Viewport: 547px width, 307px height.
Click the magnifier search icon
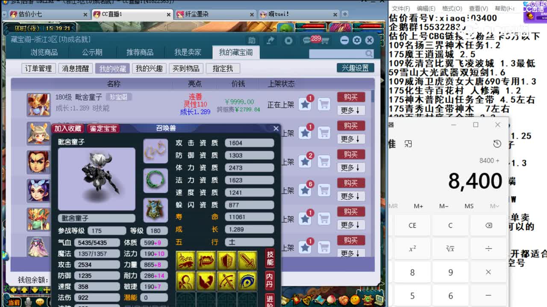369,54
